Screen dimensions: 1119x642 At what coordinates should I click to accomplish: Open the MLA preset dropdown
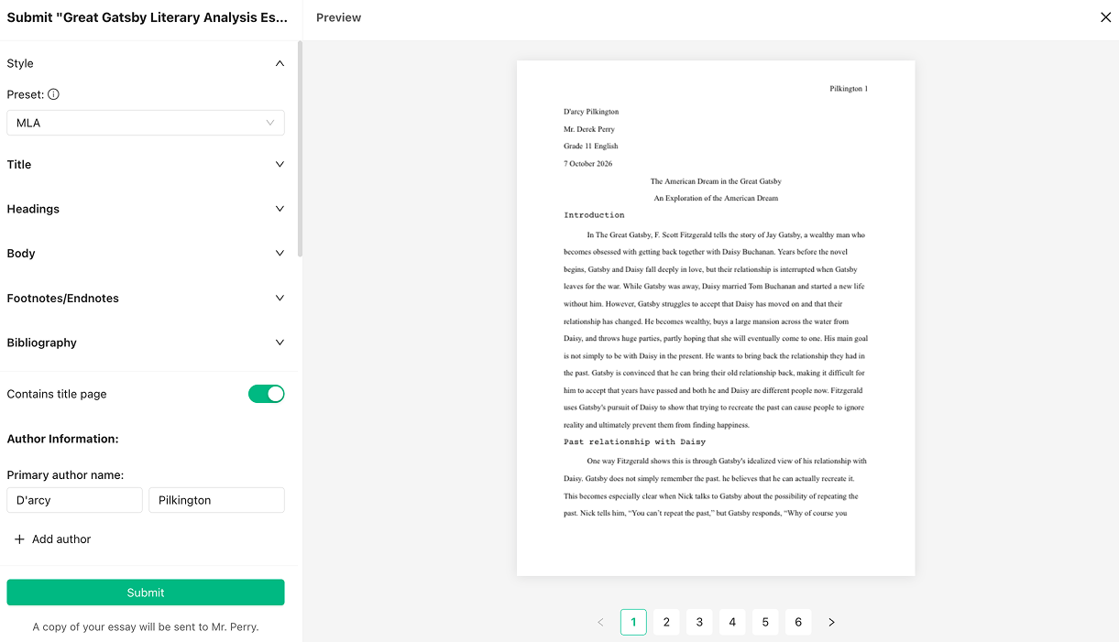point(146,123)
